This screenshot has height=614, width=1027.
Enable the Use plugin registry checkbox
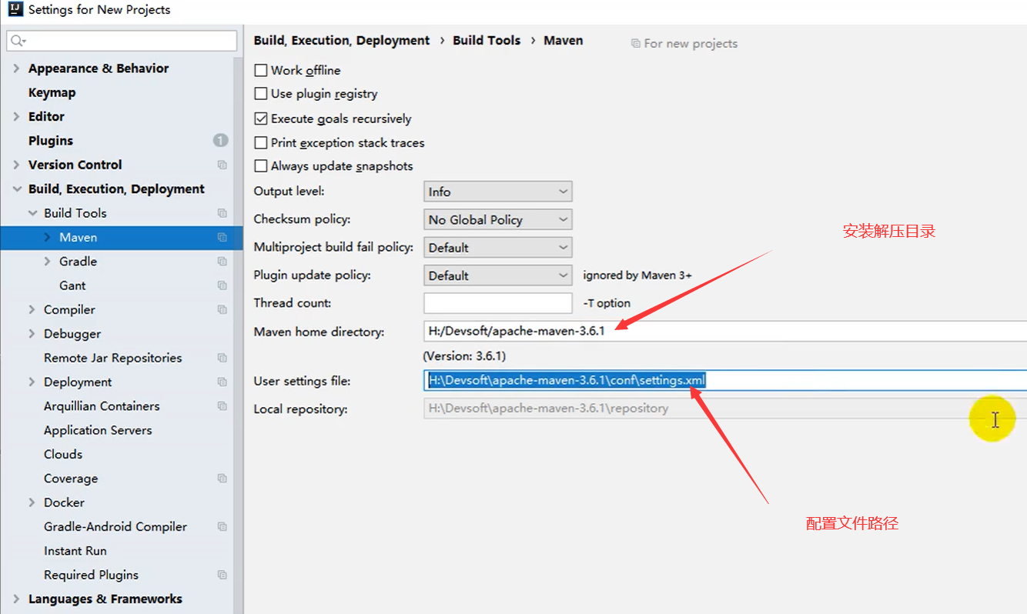(x=261, y=94)
